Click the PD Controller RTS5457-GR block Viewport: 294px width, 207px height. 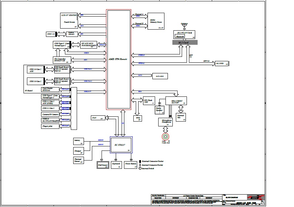click(62, 60)
